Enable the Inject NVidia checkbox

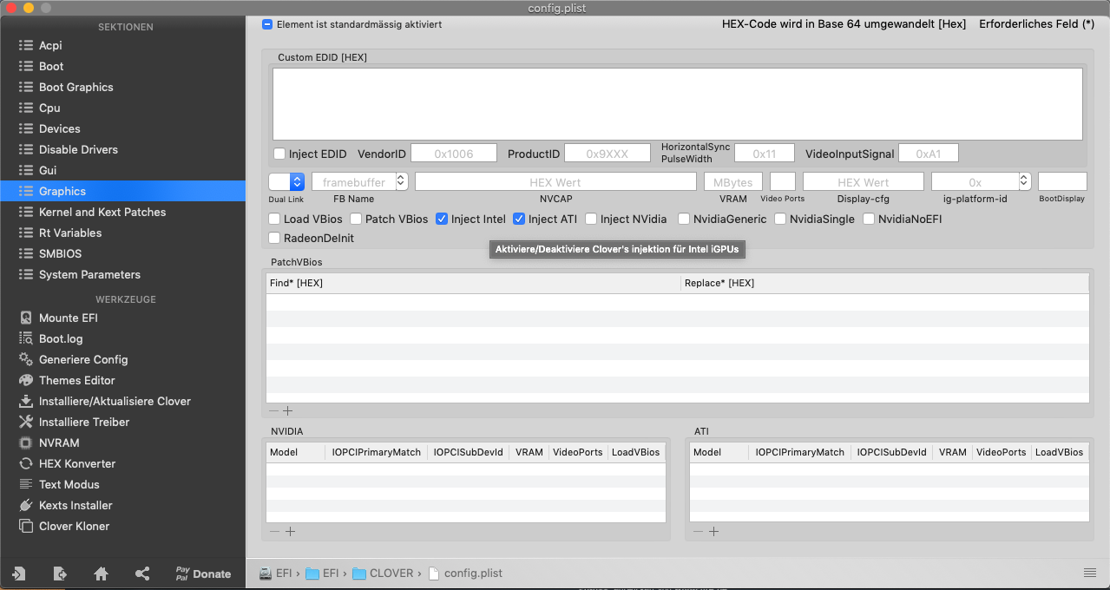click(x=591, y=219)
